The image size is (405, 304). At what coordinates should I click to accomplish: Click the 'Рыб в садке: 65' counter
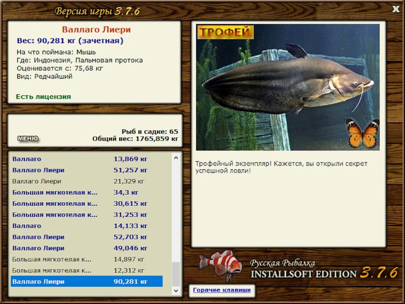[150, 132]
